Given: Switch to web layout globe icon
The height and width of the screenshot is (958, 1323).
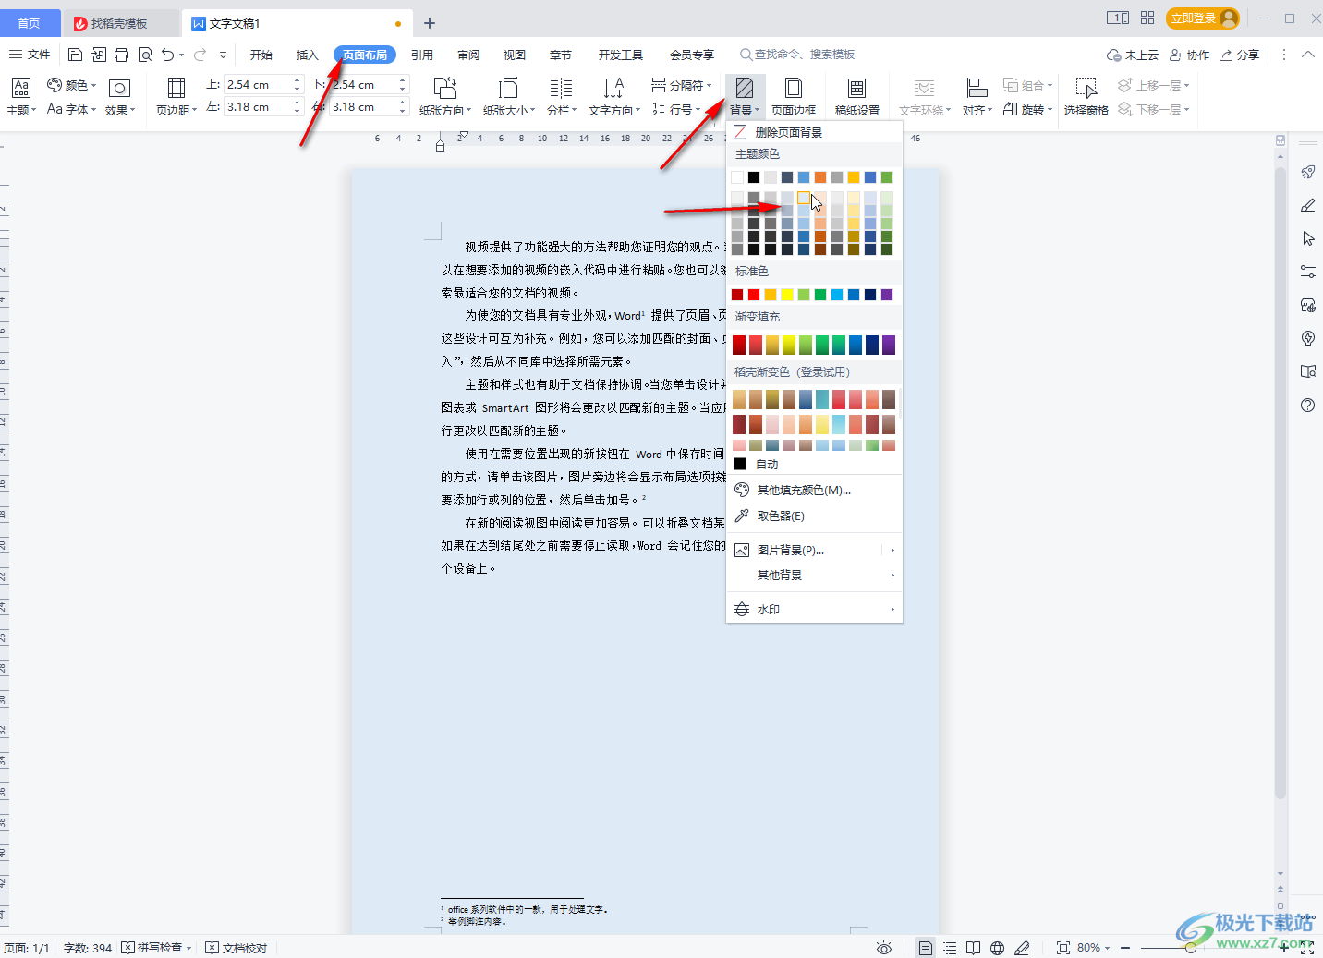Looking at the screenshot, I should [998, 948].
